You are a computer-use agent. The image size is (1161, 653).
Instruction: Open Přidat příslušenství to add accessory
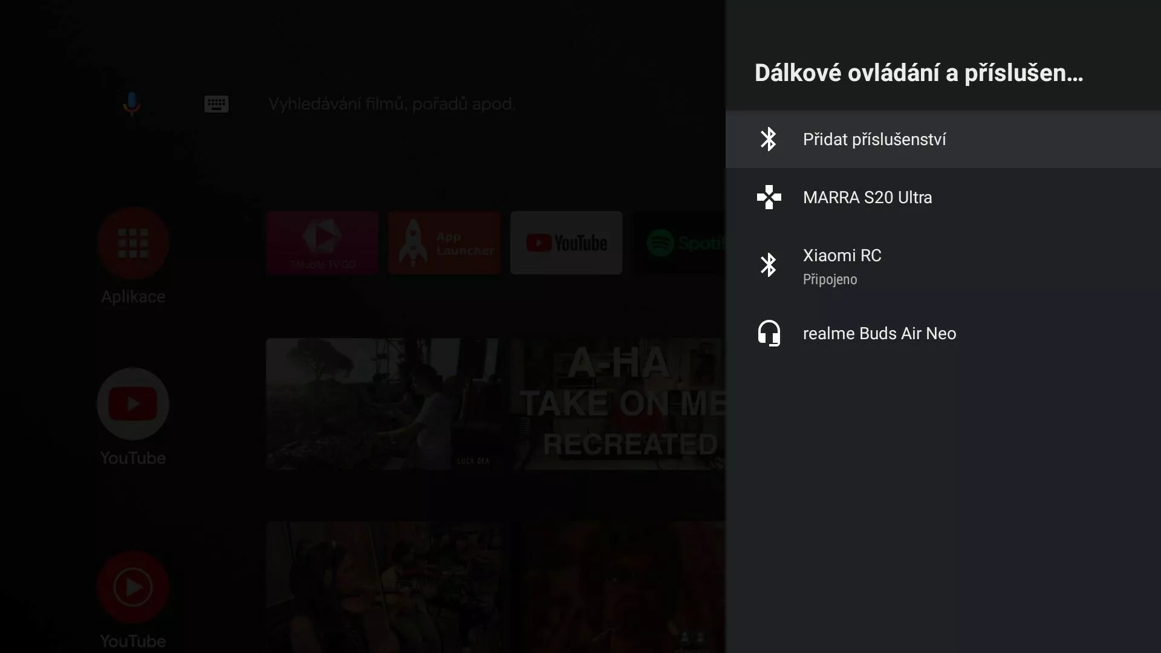click(943, 139)
